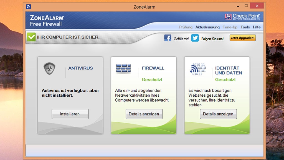Click the green checkmark security status icon
Viewport: 284px width, 160px height.
tap(31, 36)
